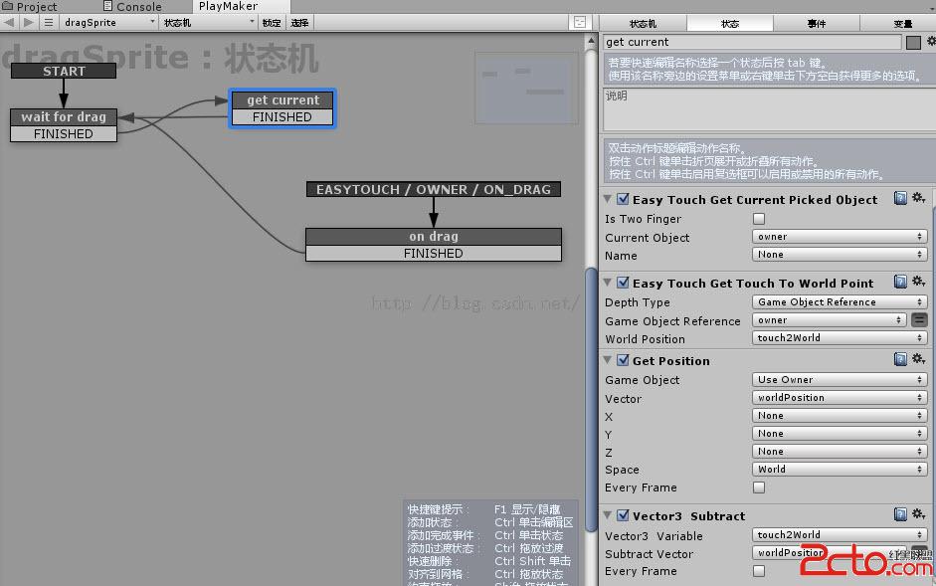
Task: Collapse the Easy Touch Get Current Picked Object foldout
Action: (x=608, y=199)
